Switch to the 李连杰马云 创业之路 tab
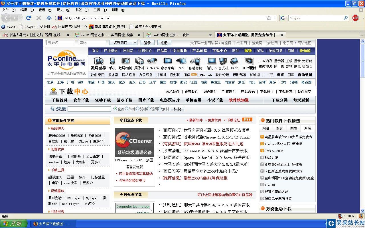365x228 pixels. click(x=36, y=35)
